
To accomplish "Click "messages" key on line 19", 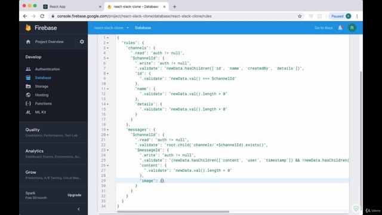I will 137,130.
